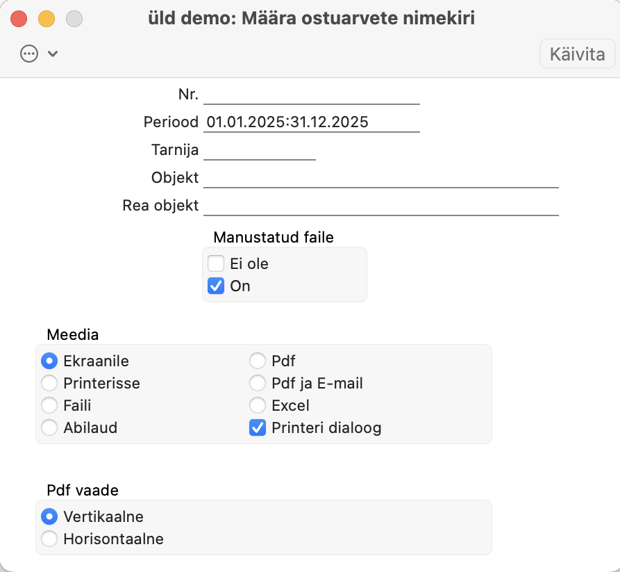Image resolution: width=620 pixels, height=572 pixels.
Task: Choose Pdf output radio button
Action: tap(258, 361)
